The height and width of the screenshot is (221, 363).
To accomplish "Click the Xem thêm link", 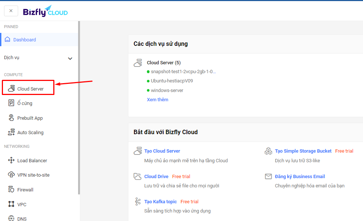I will 157,100.
